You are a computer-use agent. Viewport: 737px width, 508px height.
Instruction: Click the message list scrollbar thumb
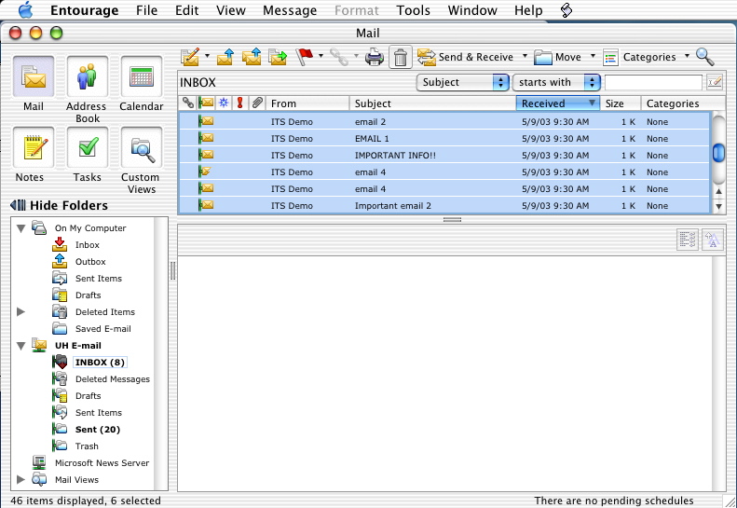click(718, 153)
